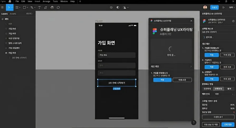Screen dimensions: 236x128
Task: Select the 가입 모임센터 layer
Action: click(14, 48)
